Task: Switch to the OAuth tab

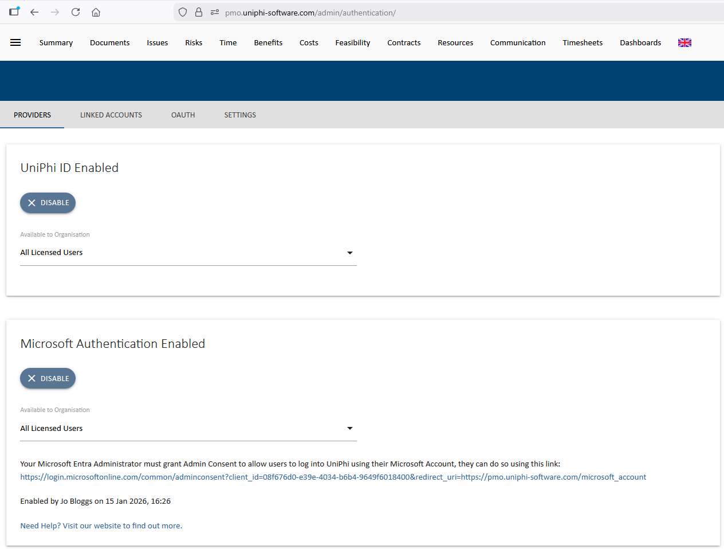Action: (183, 115)
